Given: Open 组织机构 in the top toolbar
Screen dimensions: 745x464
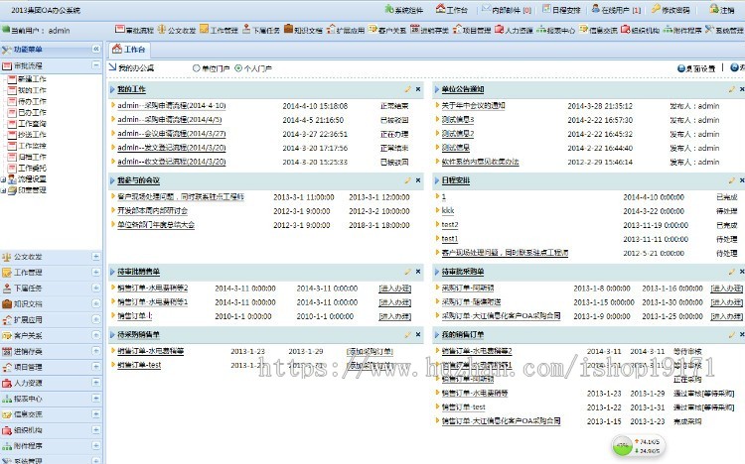Looking at the screenshot, I should 640,30.
